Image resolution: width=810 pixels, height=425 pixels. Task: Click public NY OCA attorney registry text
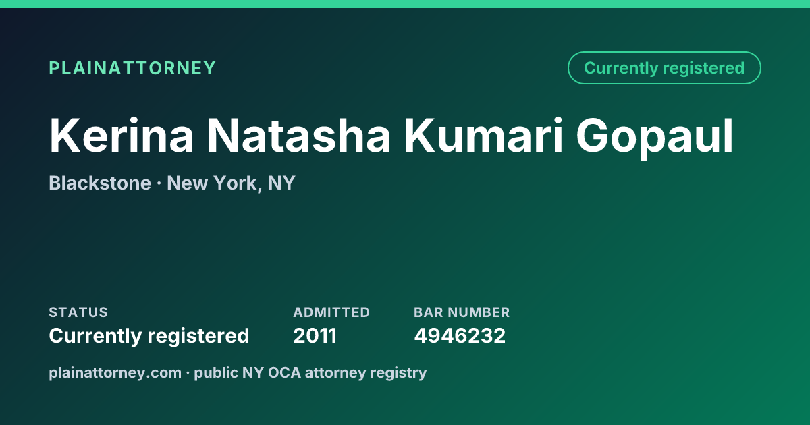(x=310, y=372)
